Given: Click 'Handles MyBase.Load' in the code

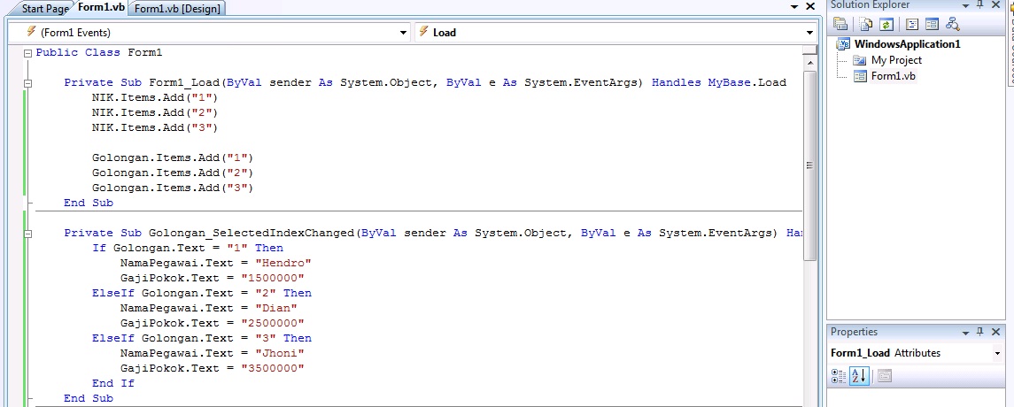Looking at the screenshot, I should 719,82.
